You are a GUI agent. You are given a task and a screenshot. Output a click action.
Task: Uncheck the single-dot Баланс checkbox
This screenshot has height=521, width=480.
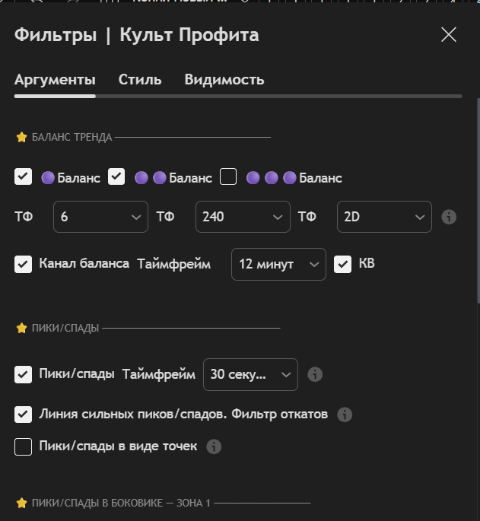pos(24,177)
